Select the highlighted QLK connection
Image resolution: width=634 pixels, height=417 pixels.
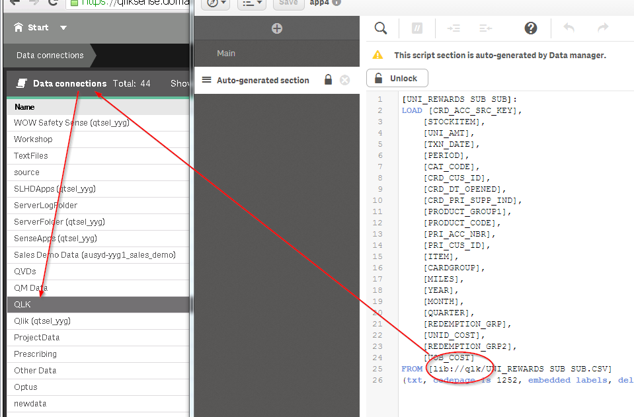99,305
